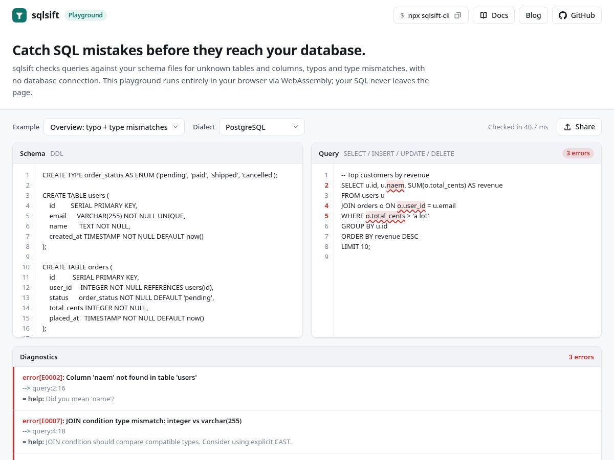The image size is (614, 460).
Task: Click the 'Checked in 40.7 ms' status
Action: tap(518, 127)
